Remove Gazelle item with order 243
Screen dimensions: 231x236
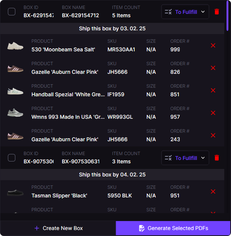(213, 135)
